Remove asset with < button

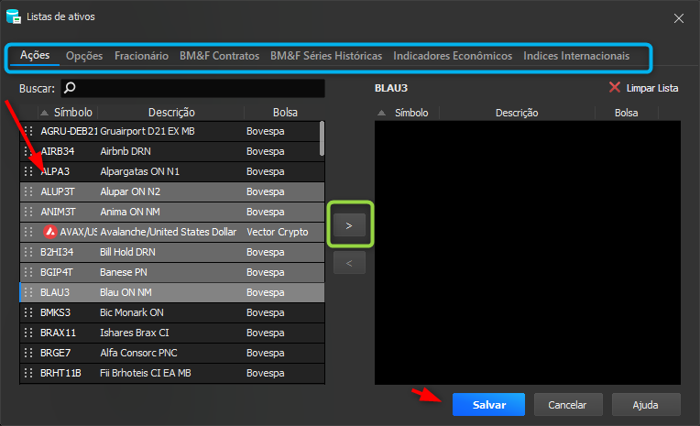[350, 263]
